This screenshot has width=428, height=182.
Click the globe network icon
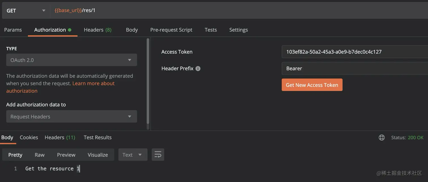pyautogui.click(x=382, y=137)
